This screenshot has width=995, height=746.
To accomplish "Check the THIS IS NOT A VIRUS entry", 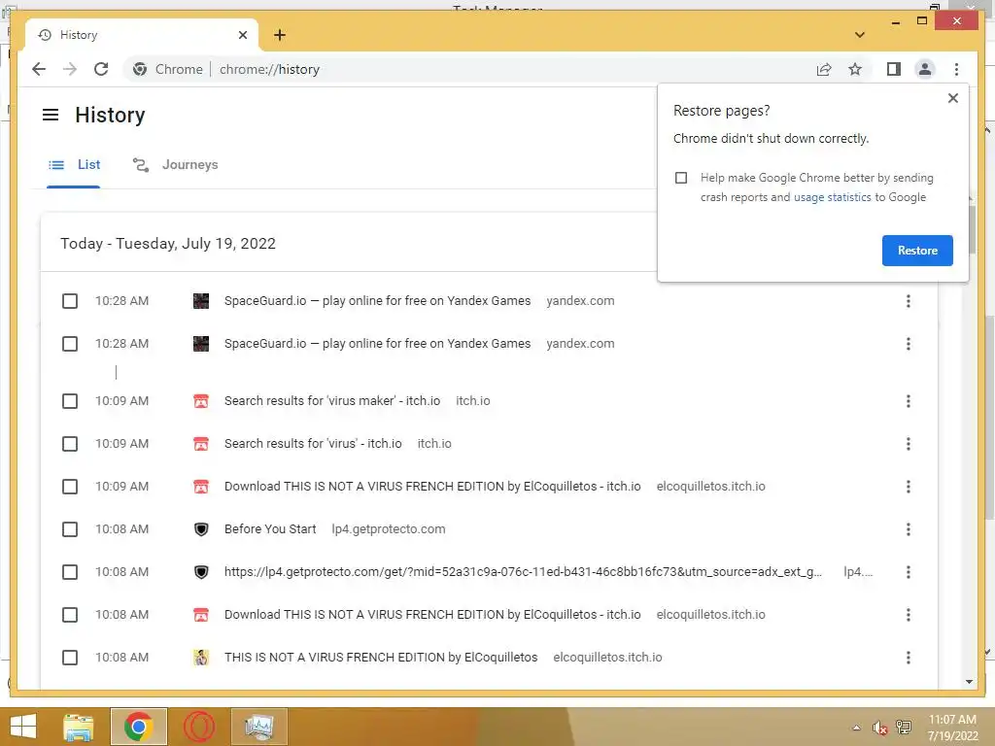I will pos(70,658).
